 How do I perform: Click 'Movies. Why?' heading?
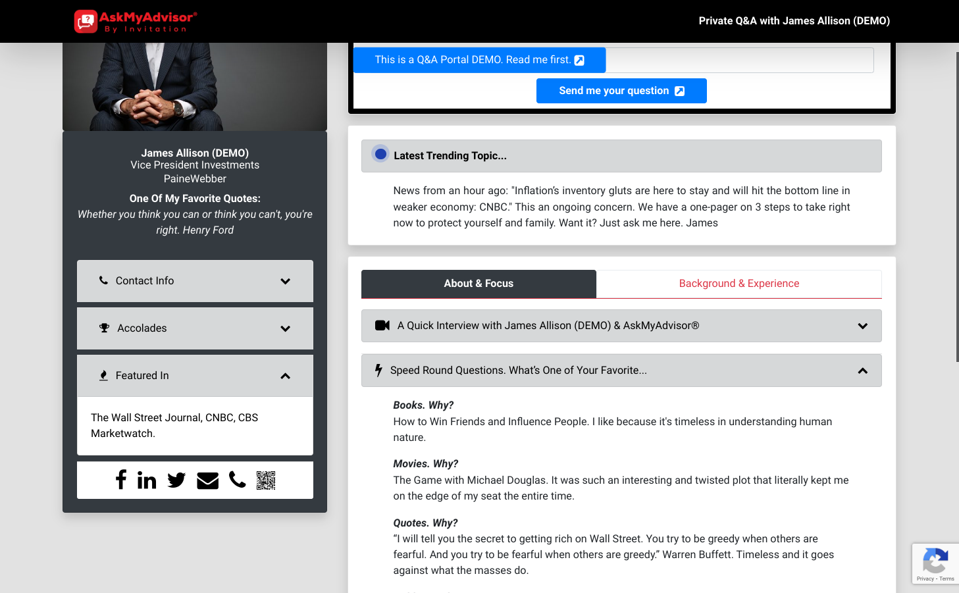426,464
